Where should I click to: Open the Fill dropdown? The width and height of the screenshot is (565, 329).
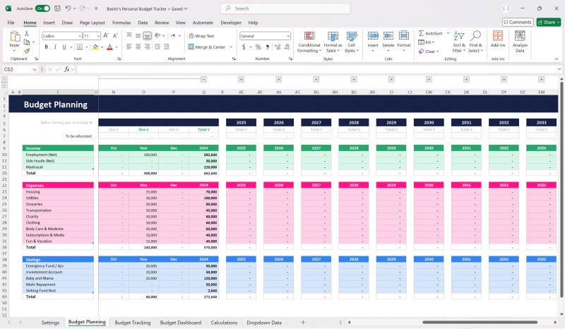point(427,42)
